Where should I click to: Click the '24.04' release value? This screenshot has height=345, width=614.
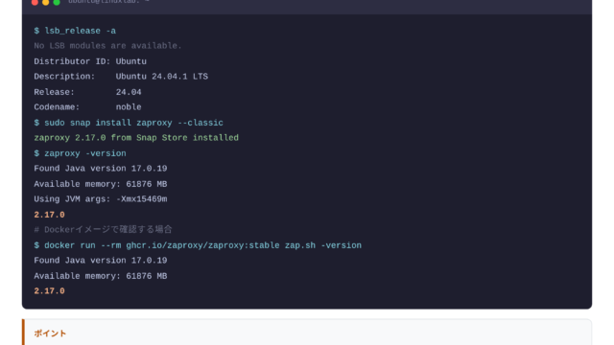[129, 92]
